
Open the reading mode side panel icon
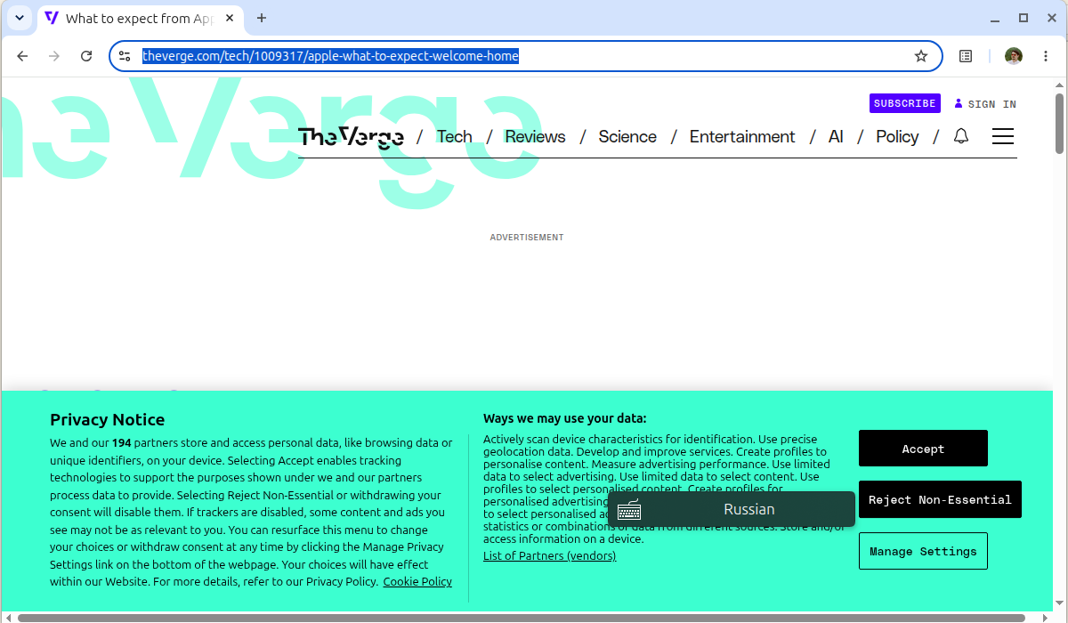pyautogui.click(x=966, y=56)
